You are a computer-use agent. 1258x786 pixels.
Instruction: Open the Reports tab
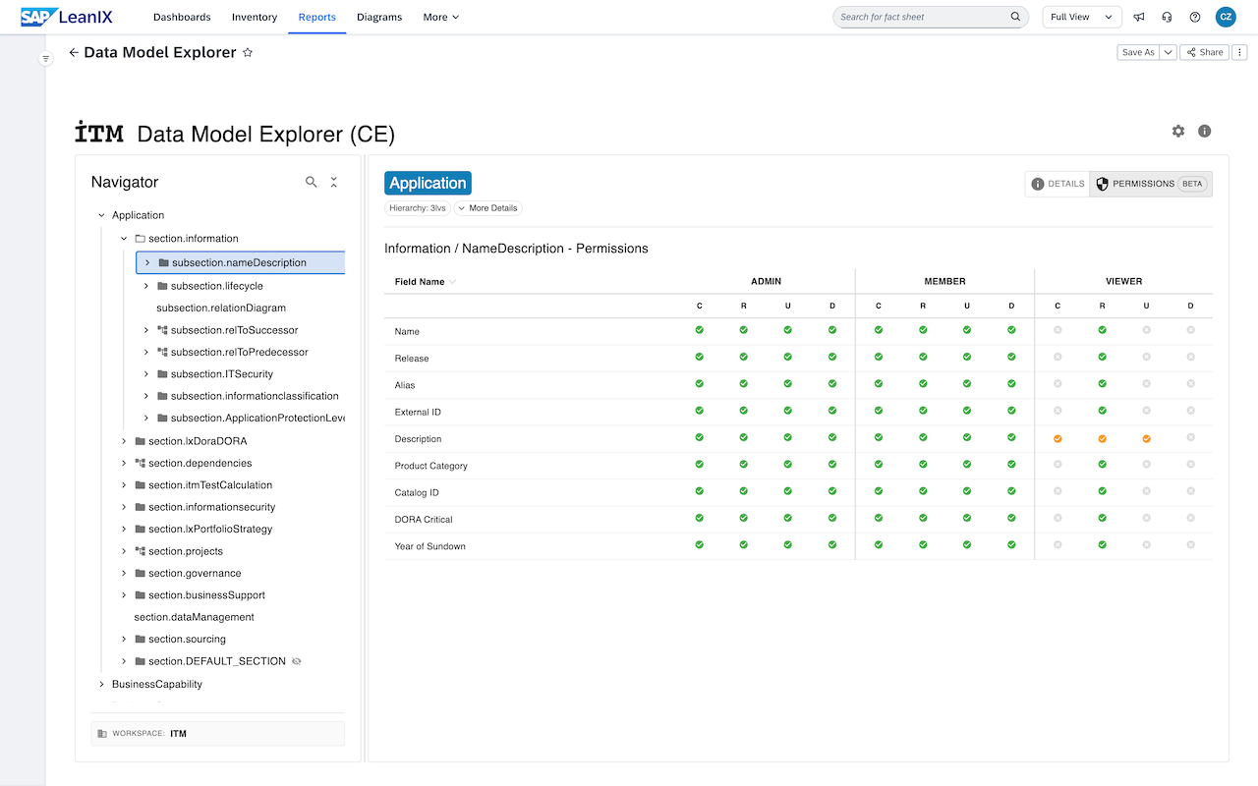[x=317, y=17]
